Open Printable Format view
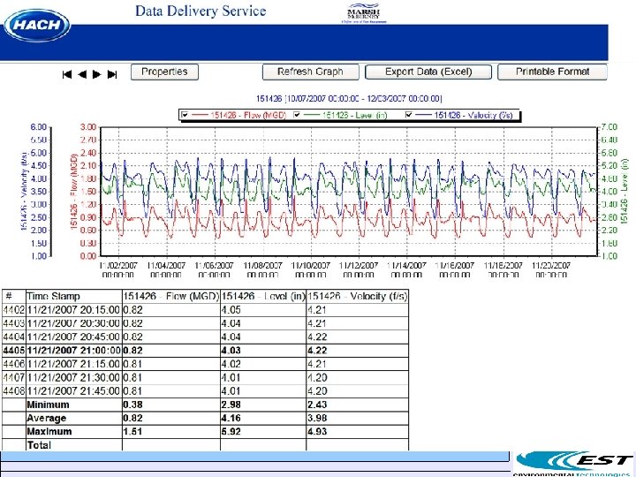Image resolution: width=636 pixels, height=477 pixels. pos(552,72)
